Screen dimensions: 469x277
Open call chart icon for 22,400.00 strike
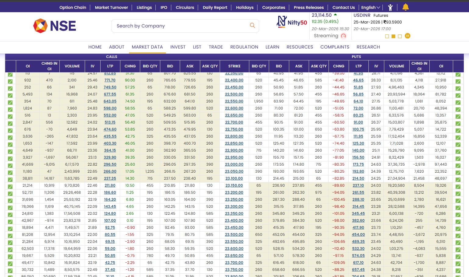(10, 81)
